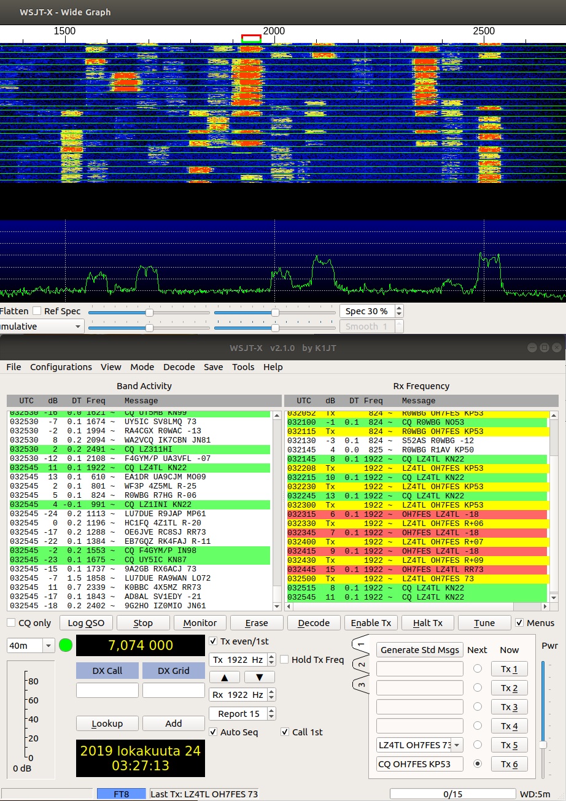
Task: Select tab 3 of Tx messages panel
Action: point(361,684)
